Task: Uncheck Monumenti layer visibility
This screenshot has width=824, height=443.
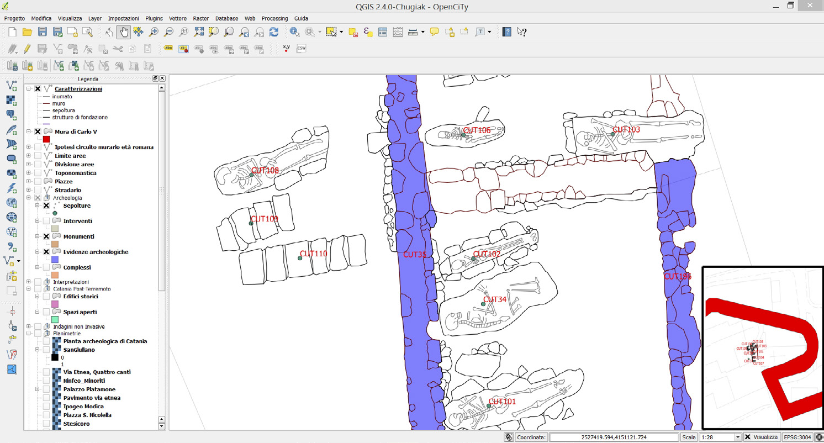Action: click(x=46, y=236)
